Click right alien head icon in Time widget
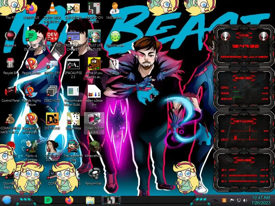This screenshot has height=206, width=275. pyautogui.click(x=263, y=36)
